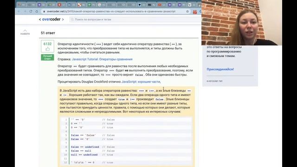297x167 pixels.
Task: Click the '6132' vote count
Action: click(47, 44)
